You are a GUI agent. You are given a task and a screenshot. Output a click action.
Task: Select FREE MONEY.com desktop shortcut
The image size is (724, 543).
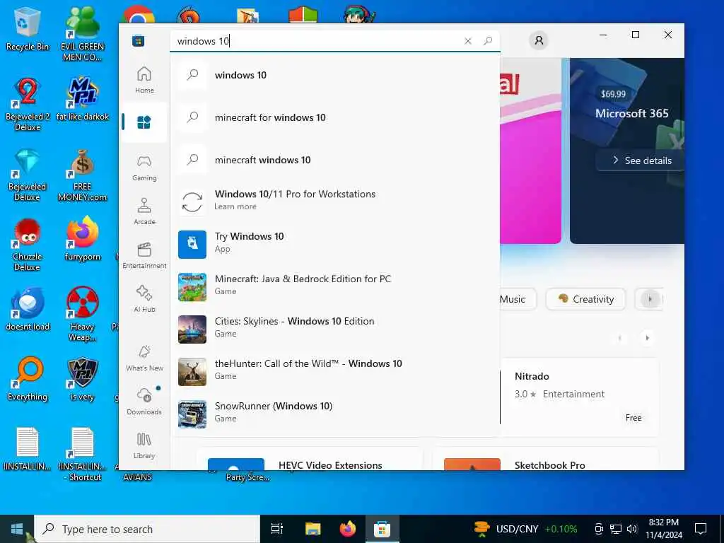[x=82, y=175]
